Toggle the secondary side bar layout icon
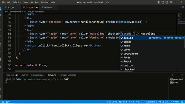This screenshot has width=185, height=104. (167, 2)
